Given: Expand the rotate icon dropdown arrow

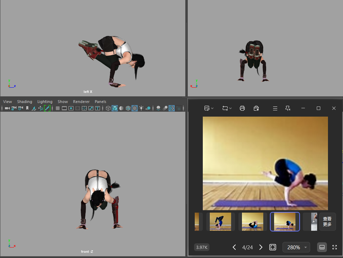Looking at the screenshot, I should (230, 108).
